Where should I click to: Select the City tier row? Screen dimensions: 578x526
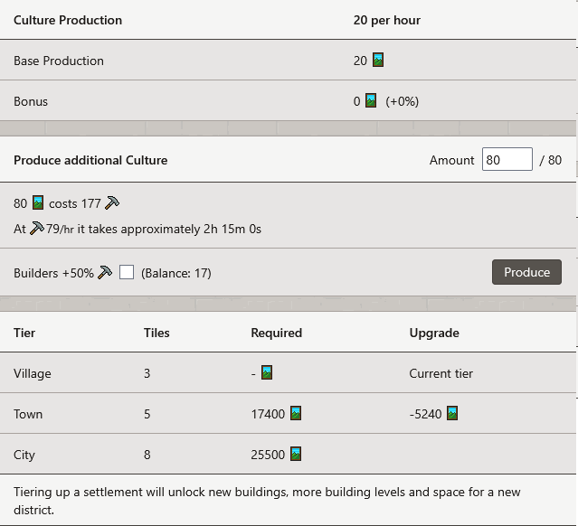pyautogui.click(x=24, y=455)
